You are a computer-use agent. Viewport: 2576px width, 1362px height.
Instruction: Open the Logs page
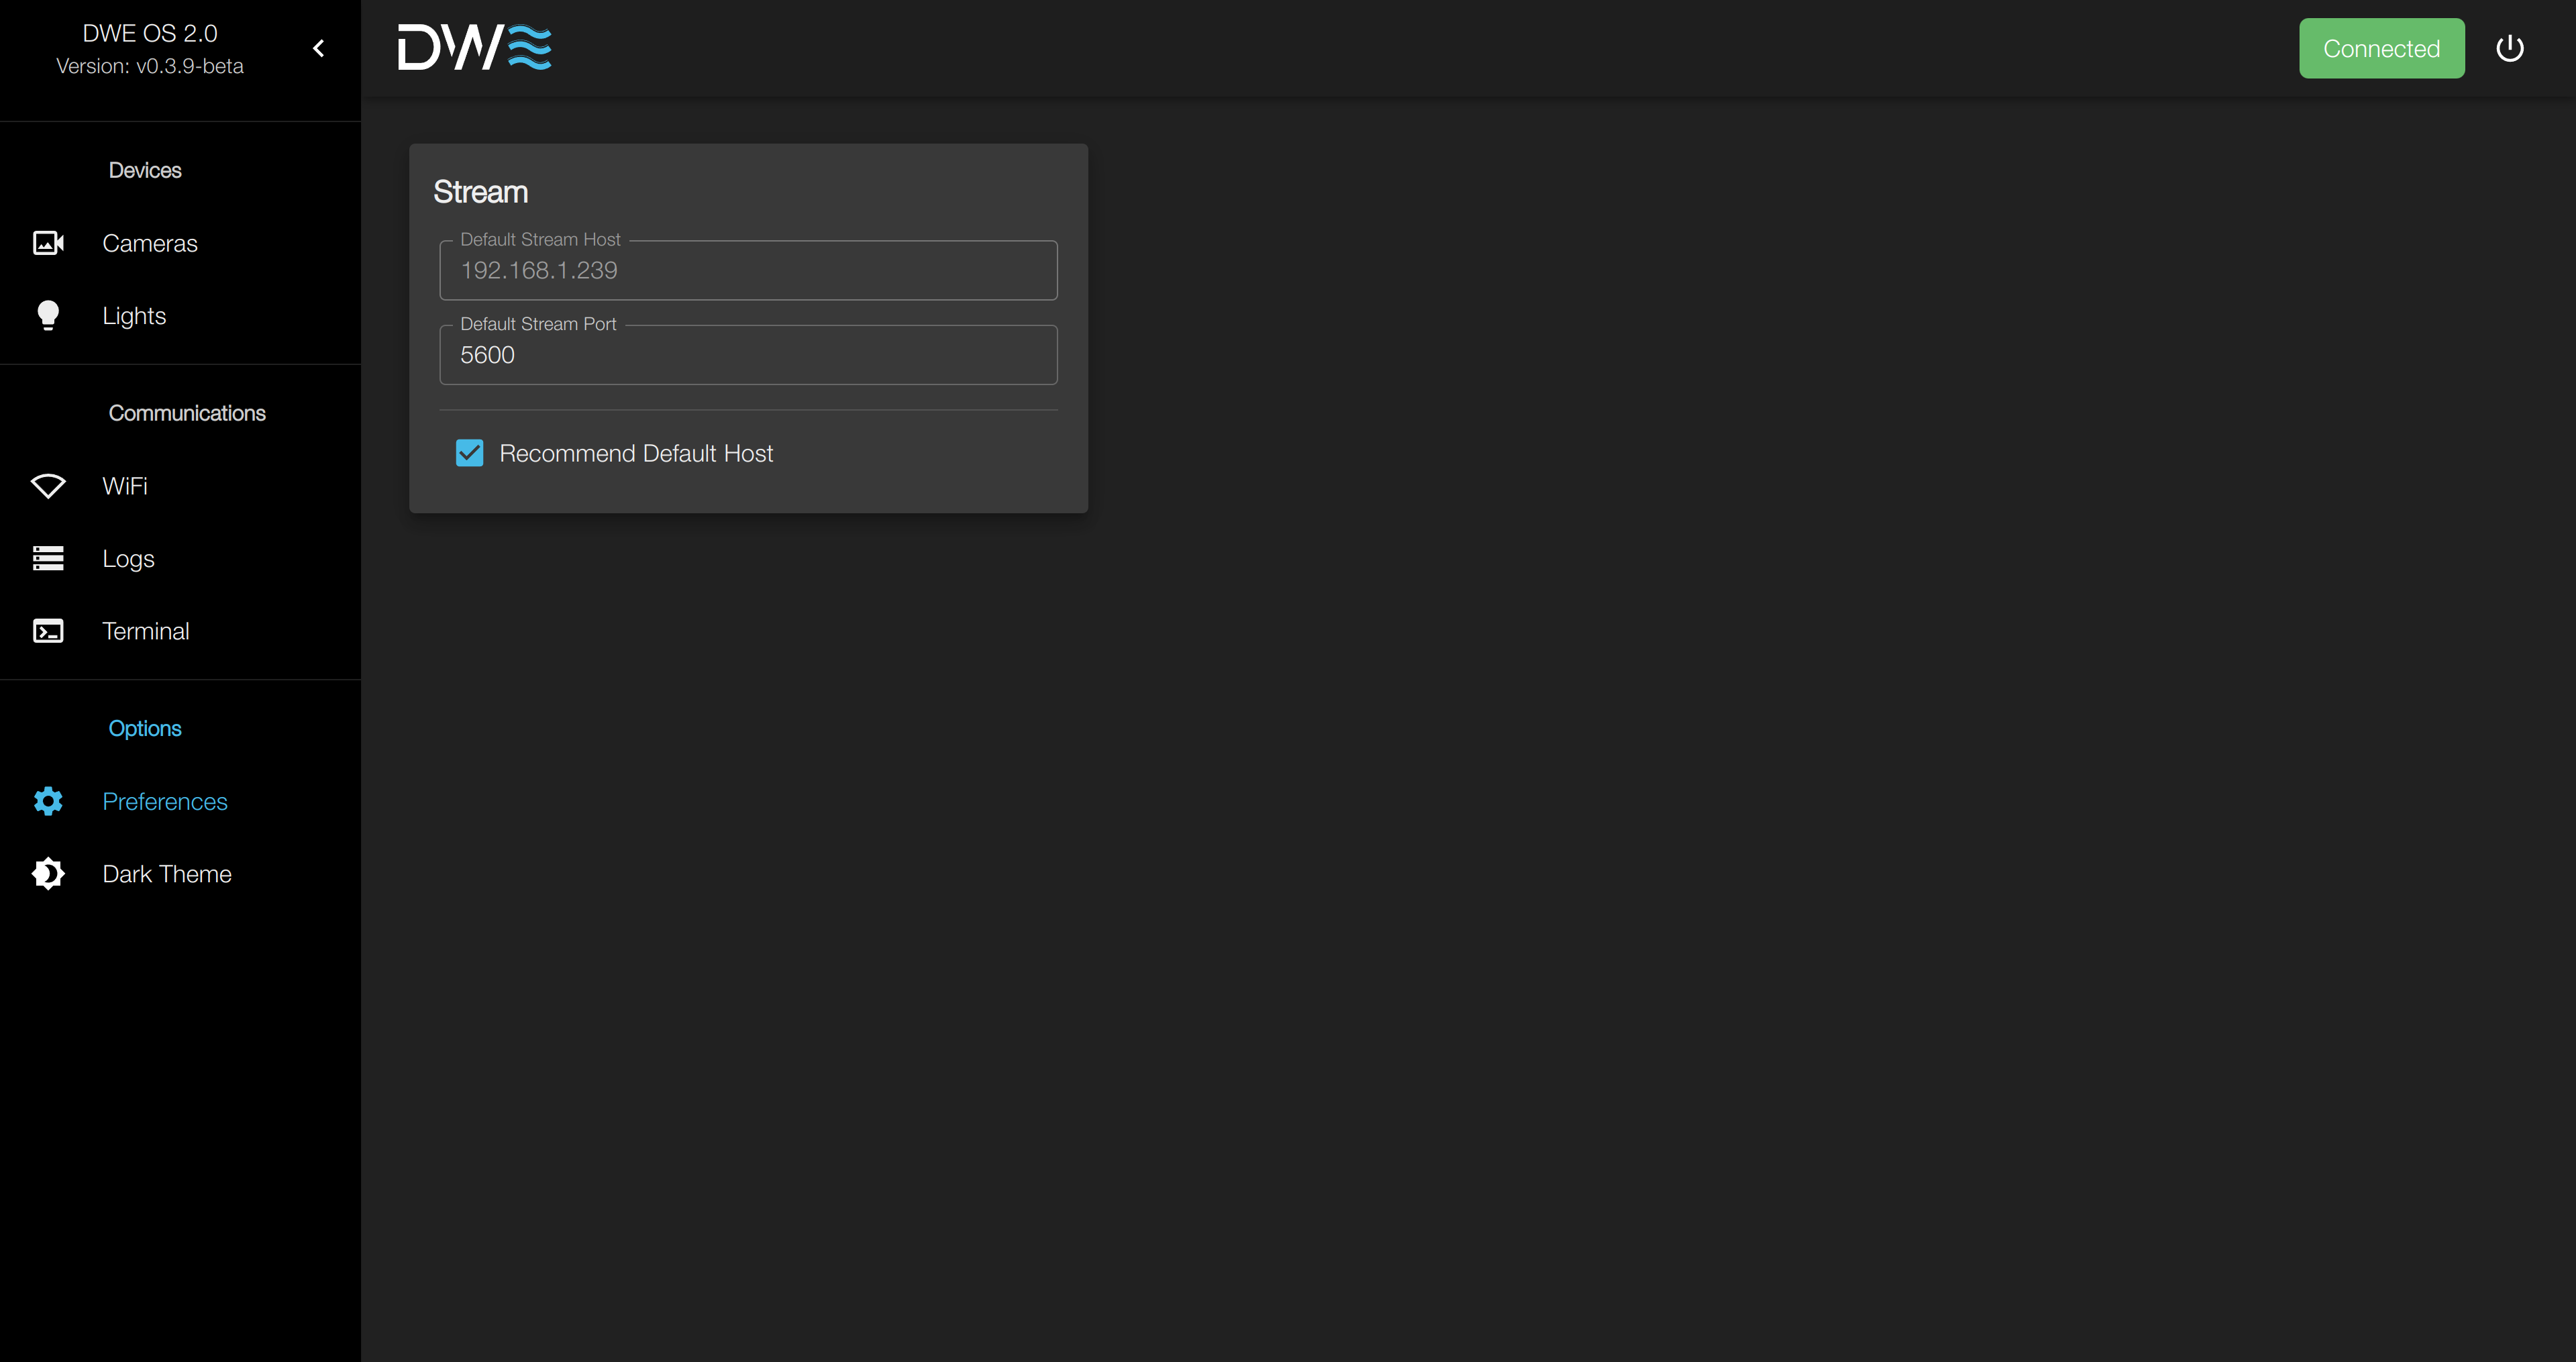coord(128,558)
